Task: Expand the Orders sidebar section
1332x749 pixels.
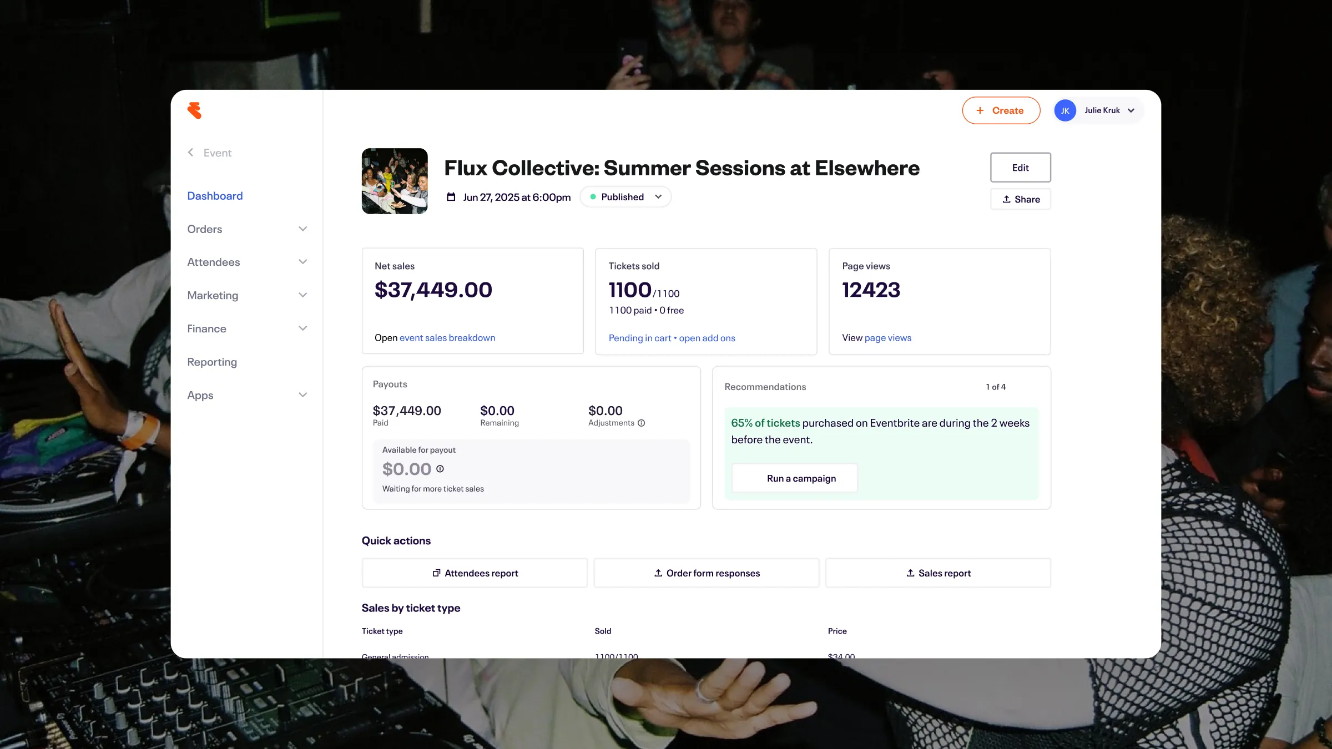Action: point(302,229)
